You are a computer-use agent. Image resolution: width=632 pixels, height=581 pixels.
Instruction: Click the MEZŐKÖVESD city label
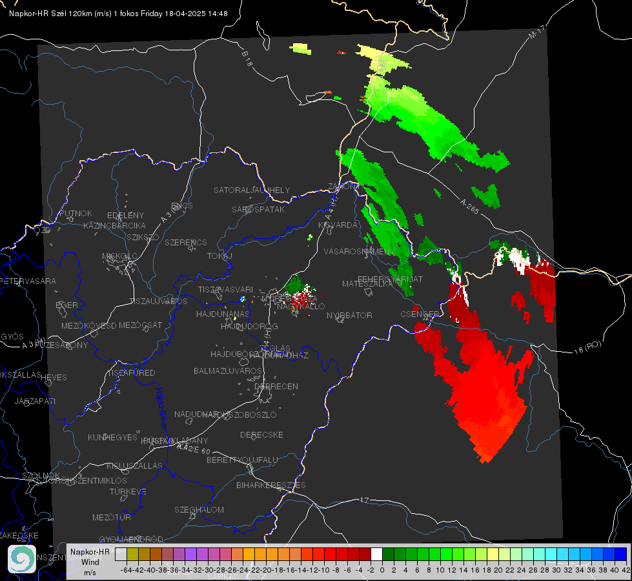(x=89, y=325)
